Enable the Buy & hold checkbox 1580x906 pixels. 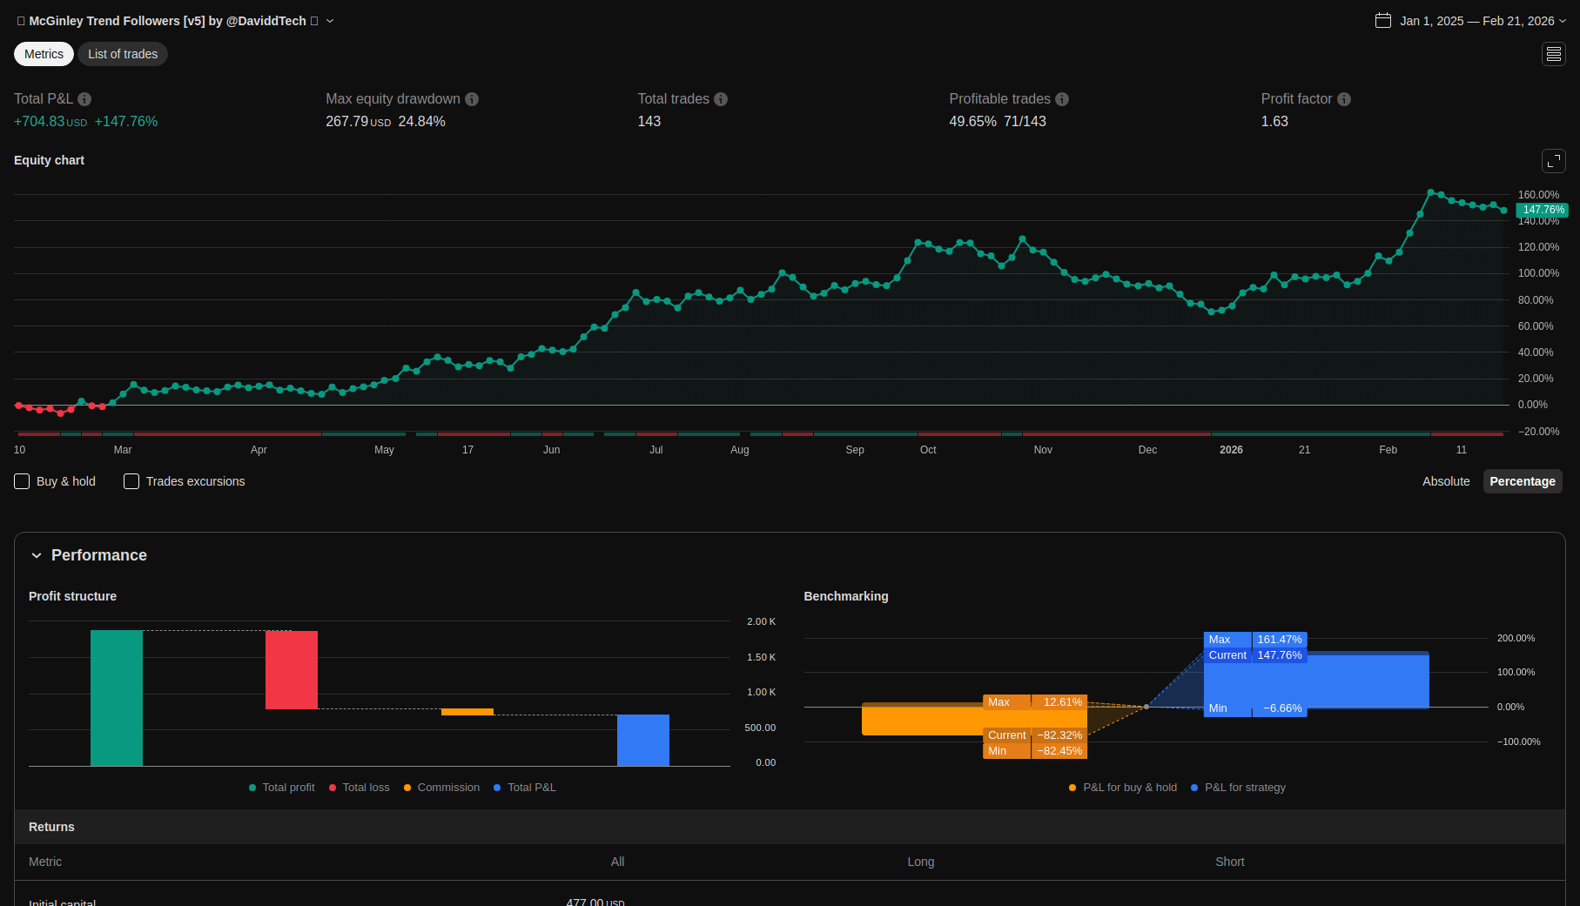tap(23, 481)
